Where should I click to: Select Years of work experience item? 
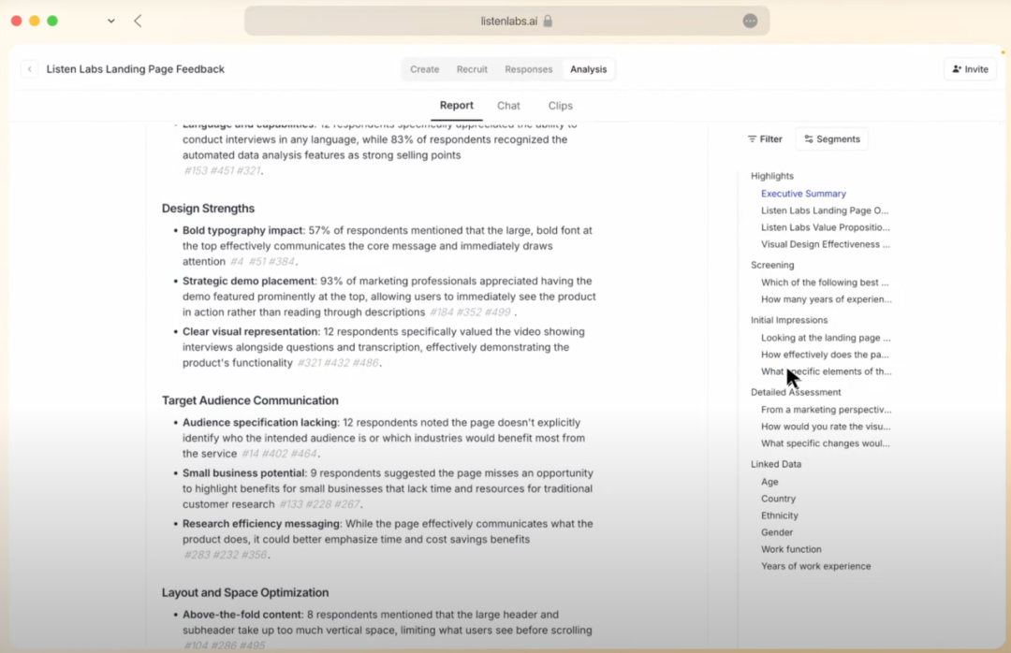click(815, 566)
